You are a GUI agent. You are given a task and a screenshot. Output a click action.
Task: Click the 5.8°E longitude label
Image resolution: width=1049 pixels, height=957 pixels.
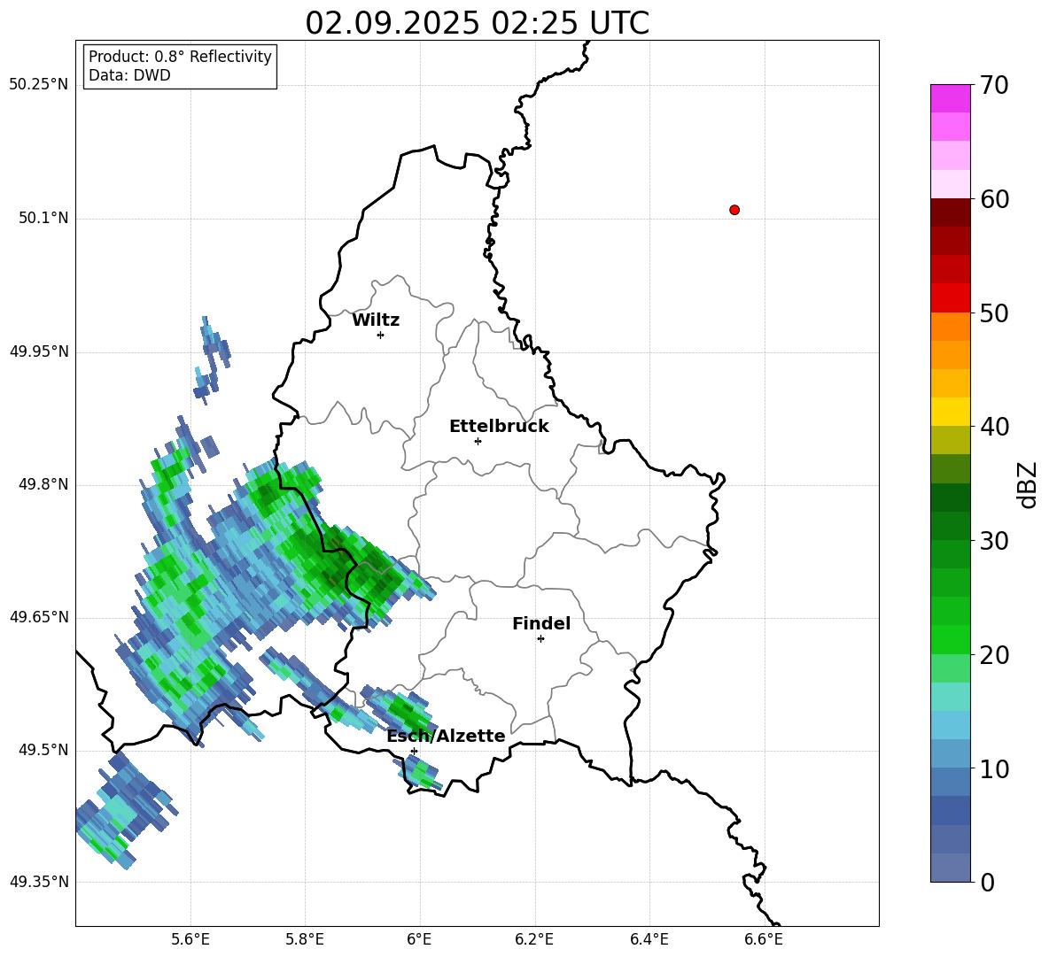click(305, 940)
